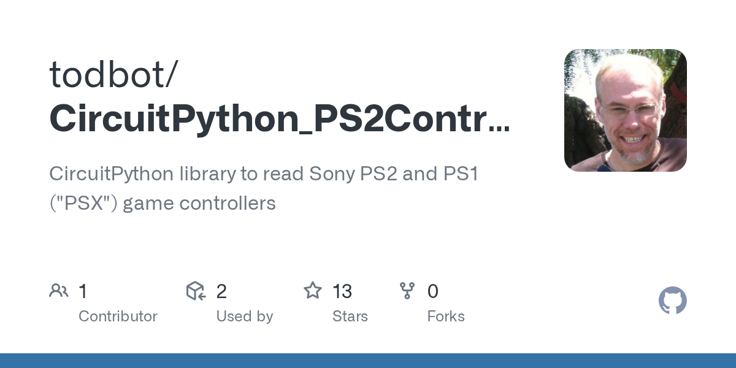This screenshot has width=736, height=368.
Task: Click the Contributor label
Action: (118, 316)
